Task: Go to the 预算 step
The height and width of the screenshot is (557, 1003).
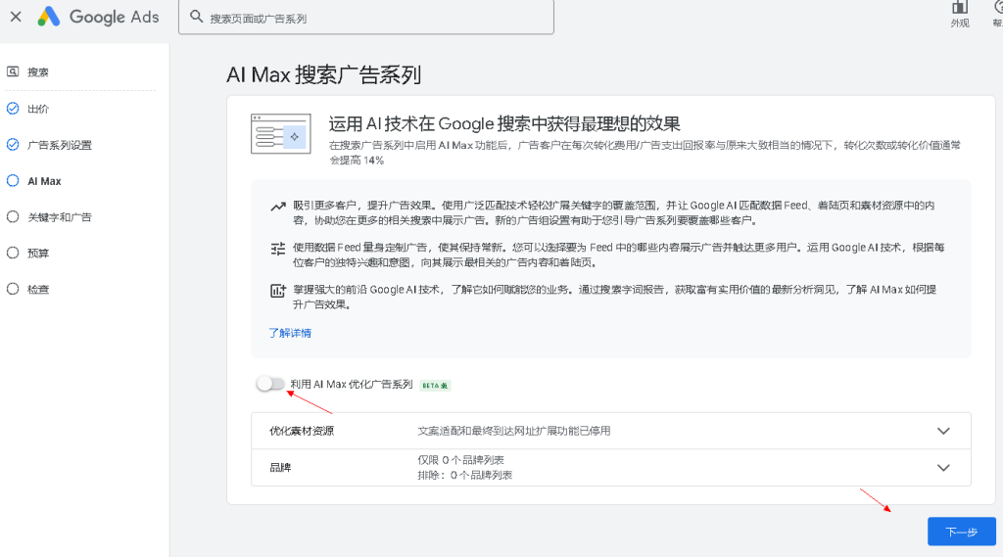Action: [38, 254]
